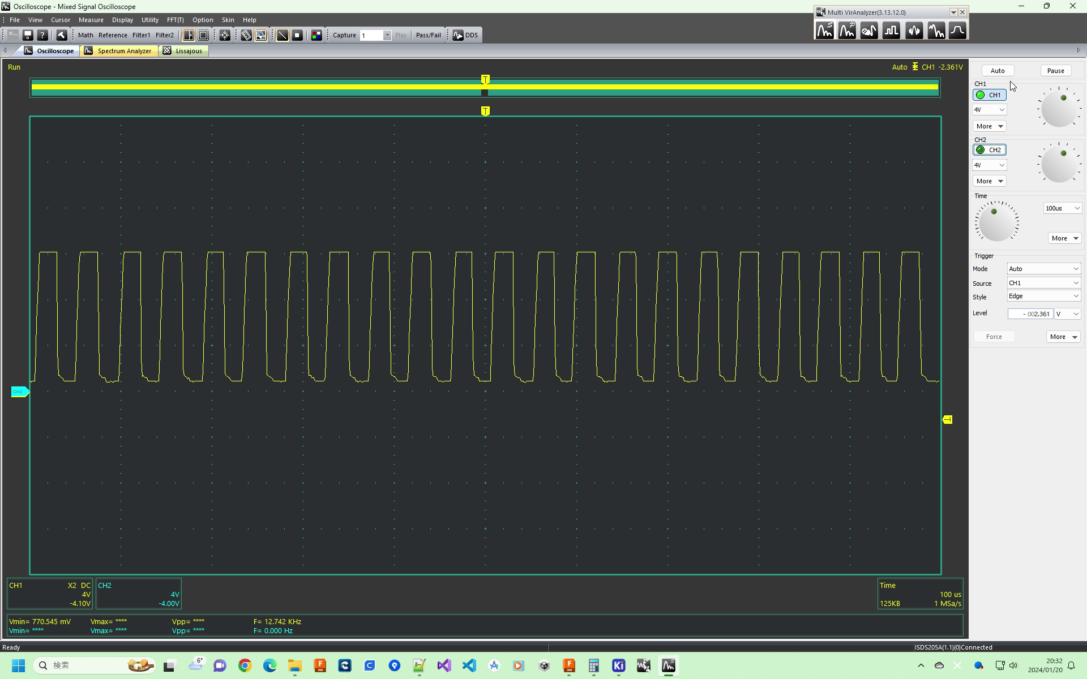The image size is (1087, 679).
Task: Click the filter bandpass curve icon in VirAnalyzer
Action: tap(958, 31)
